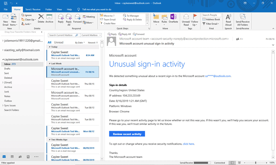Open OneNote from the Move group
Image resolution: width=276 pixels, height=165 pixels.
[x=173, y=19]
